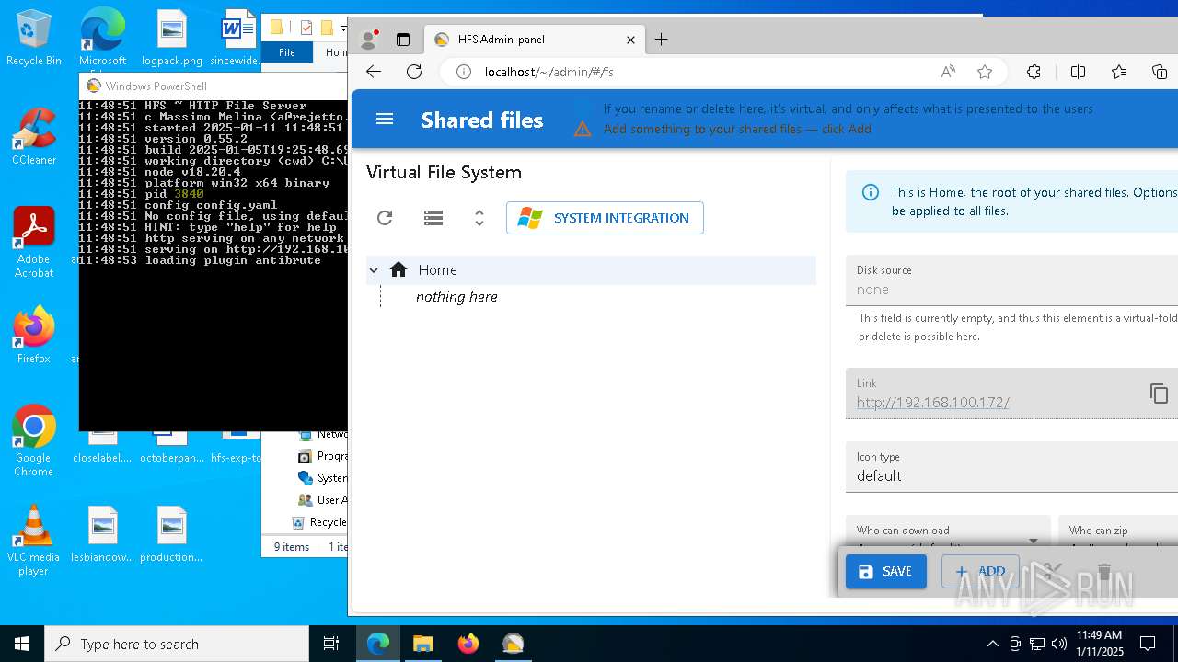Reload the Virtual File System tree
The height and width of the screenshot is (662, 1178).
[x=385, y=218]
